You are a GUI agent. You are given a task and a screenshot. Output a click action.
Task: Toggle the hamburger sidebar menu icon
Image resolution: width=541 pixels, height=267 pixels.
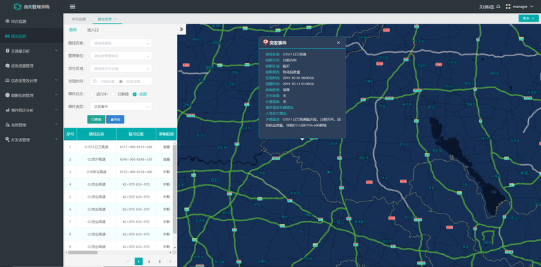click(x=72, y=7)
